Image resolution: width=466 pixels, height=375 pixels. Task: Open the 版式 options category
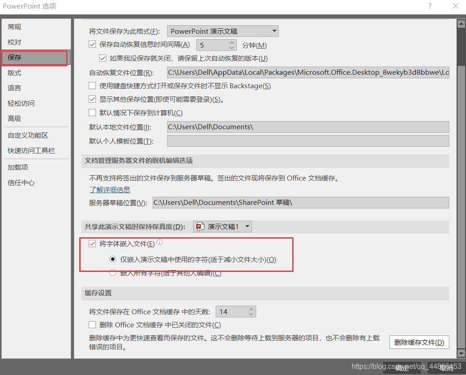pyautogui.click(x=36, y=73)
